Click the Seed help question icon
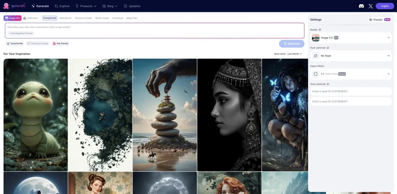 click(x=328, y=84)
